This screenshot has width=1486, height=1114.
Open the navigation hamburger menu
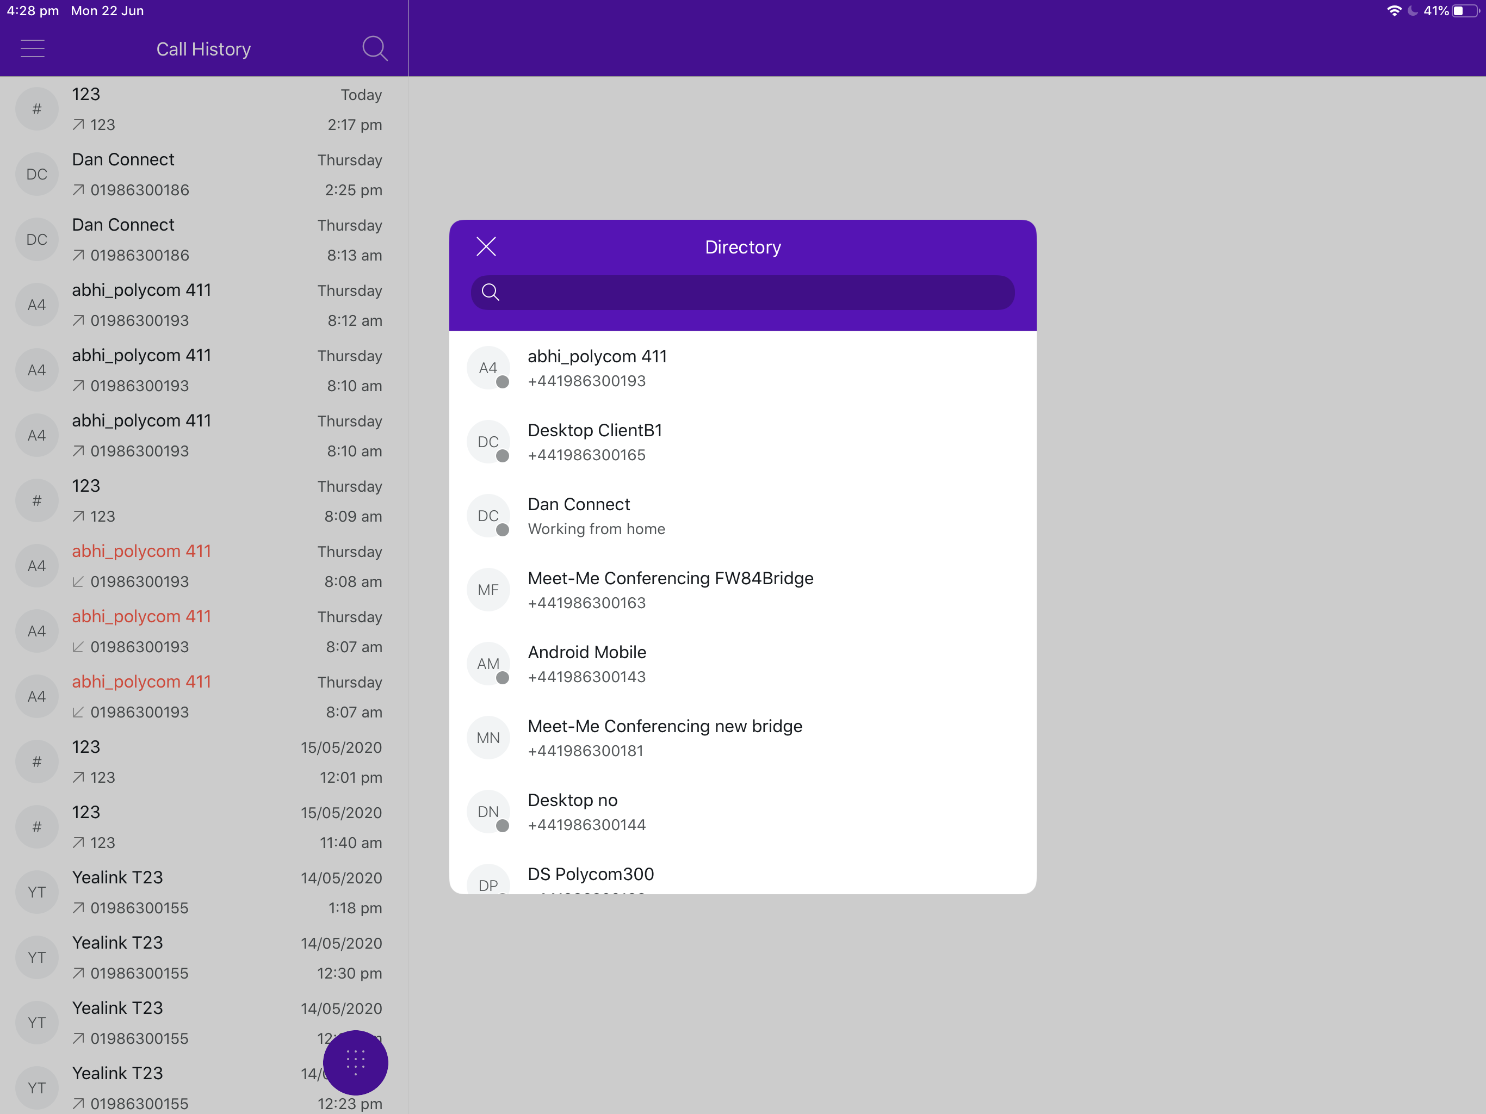[x=32, y=48]
